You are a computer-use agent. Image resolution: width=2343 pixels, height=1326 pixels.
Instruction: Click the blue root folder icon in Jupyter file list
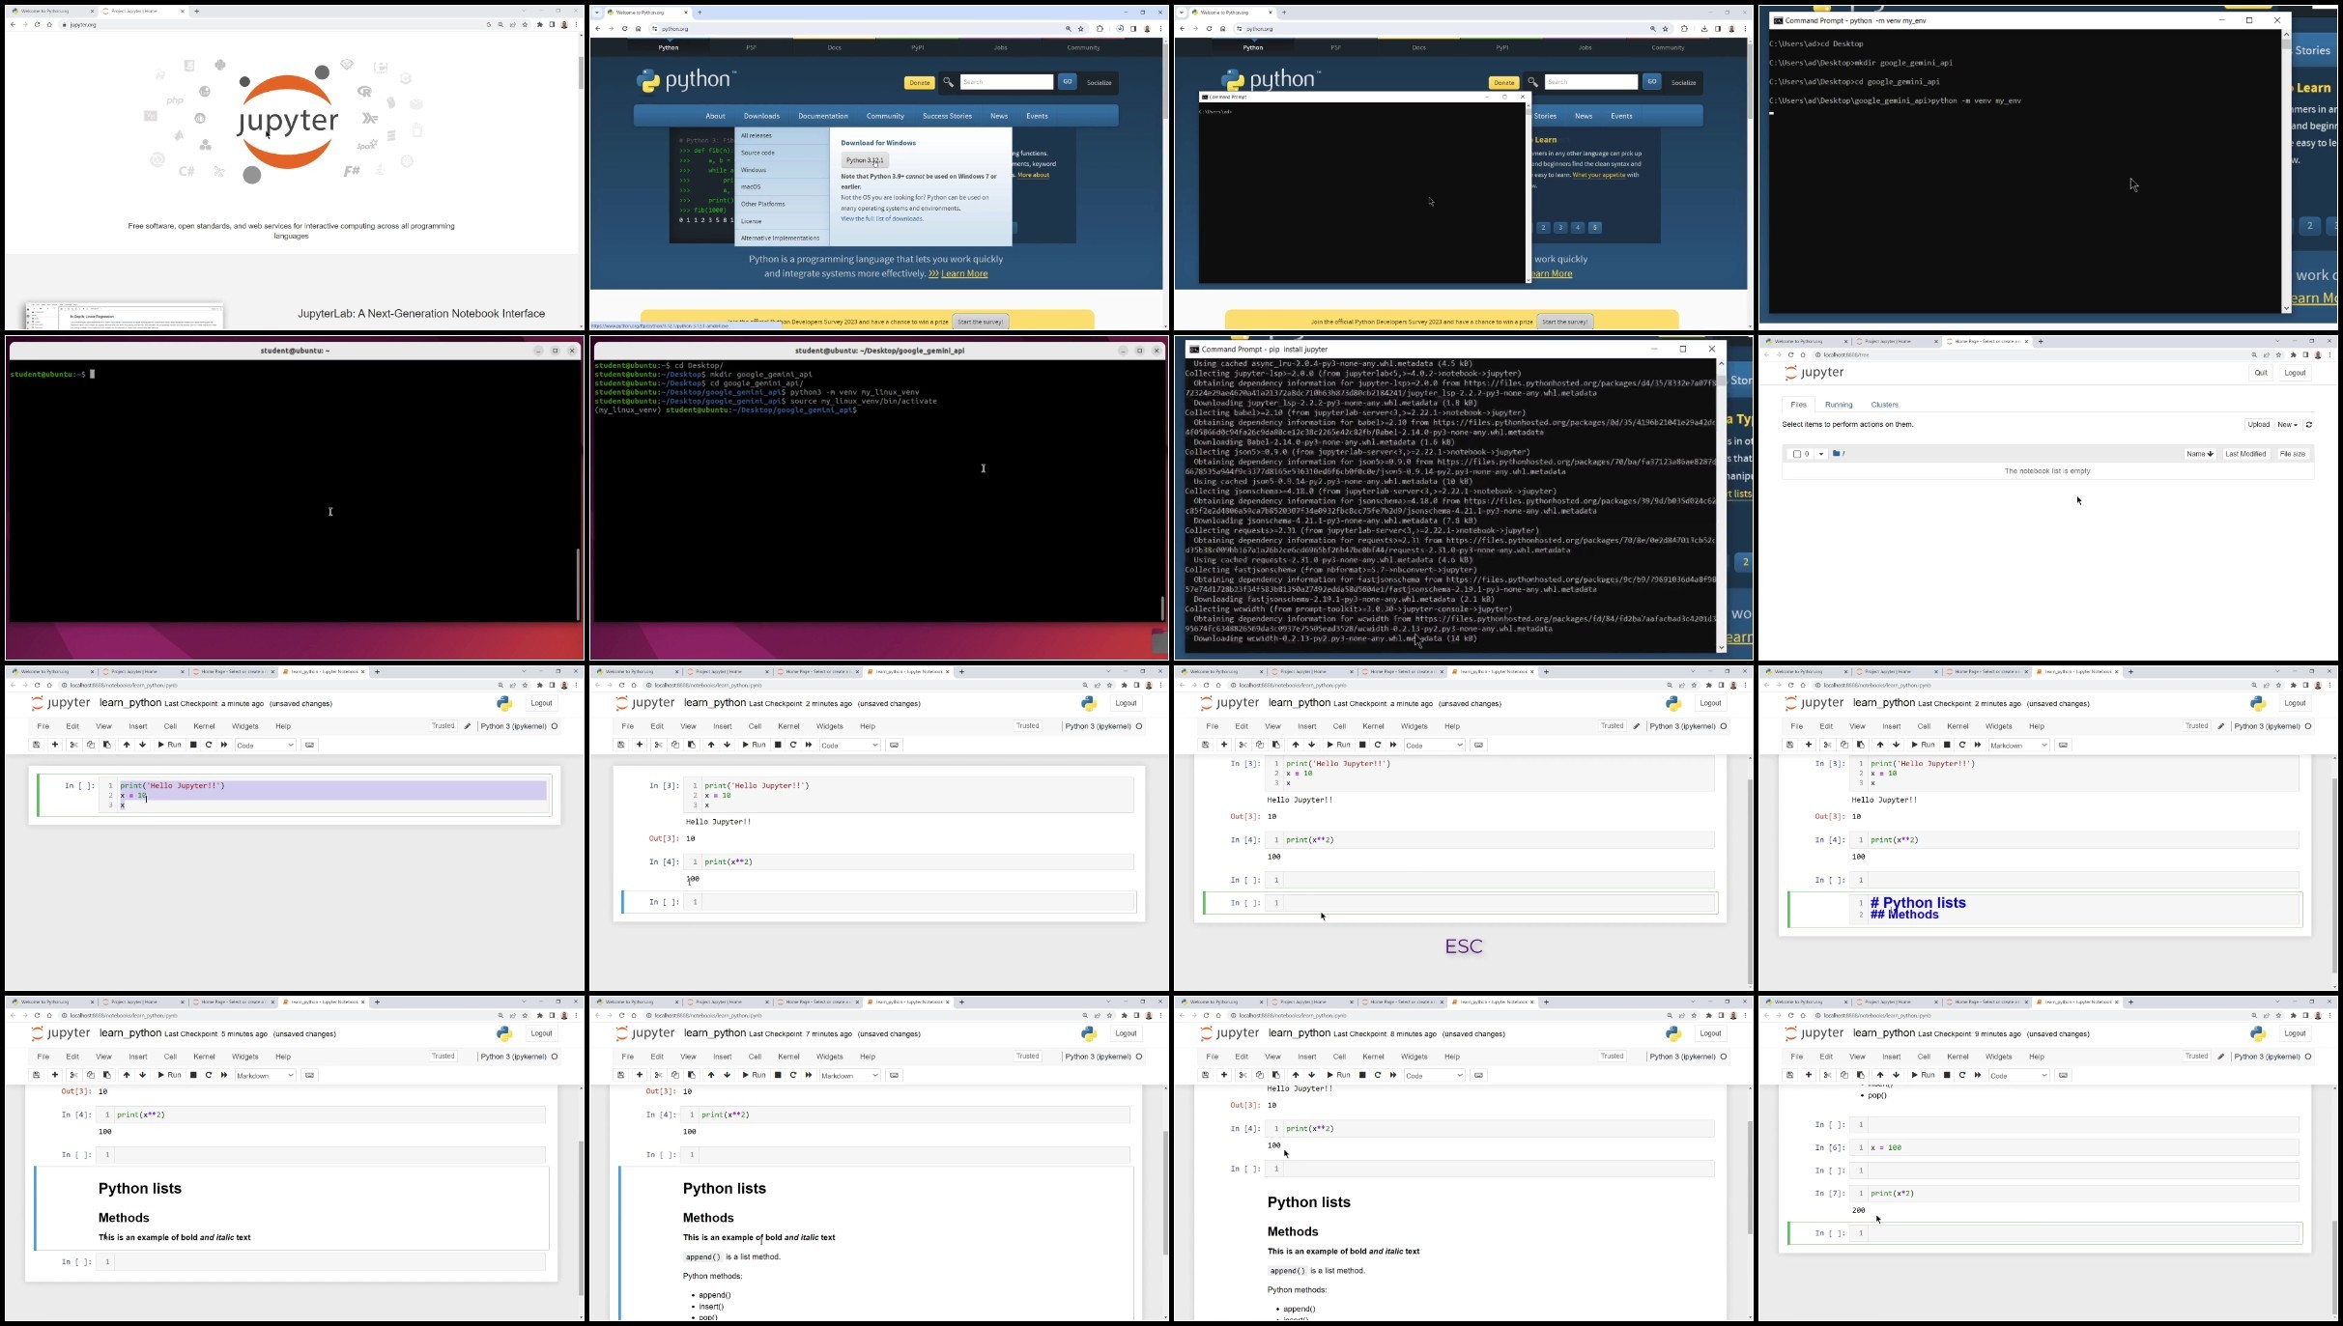point(1837,454)
